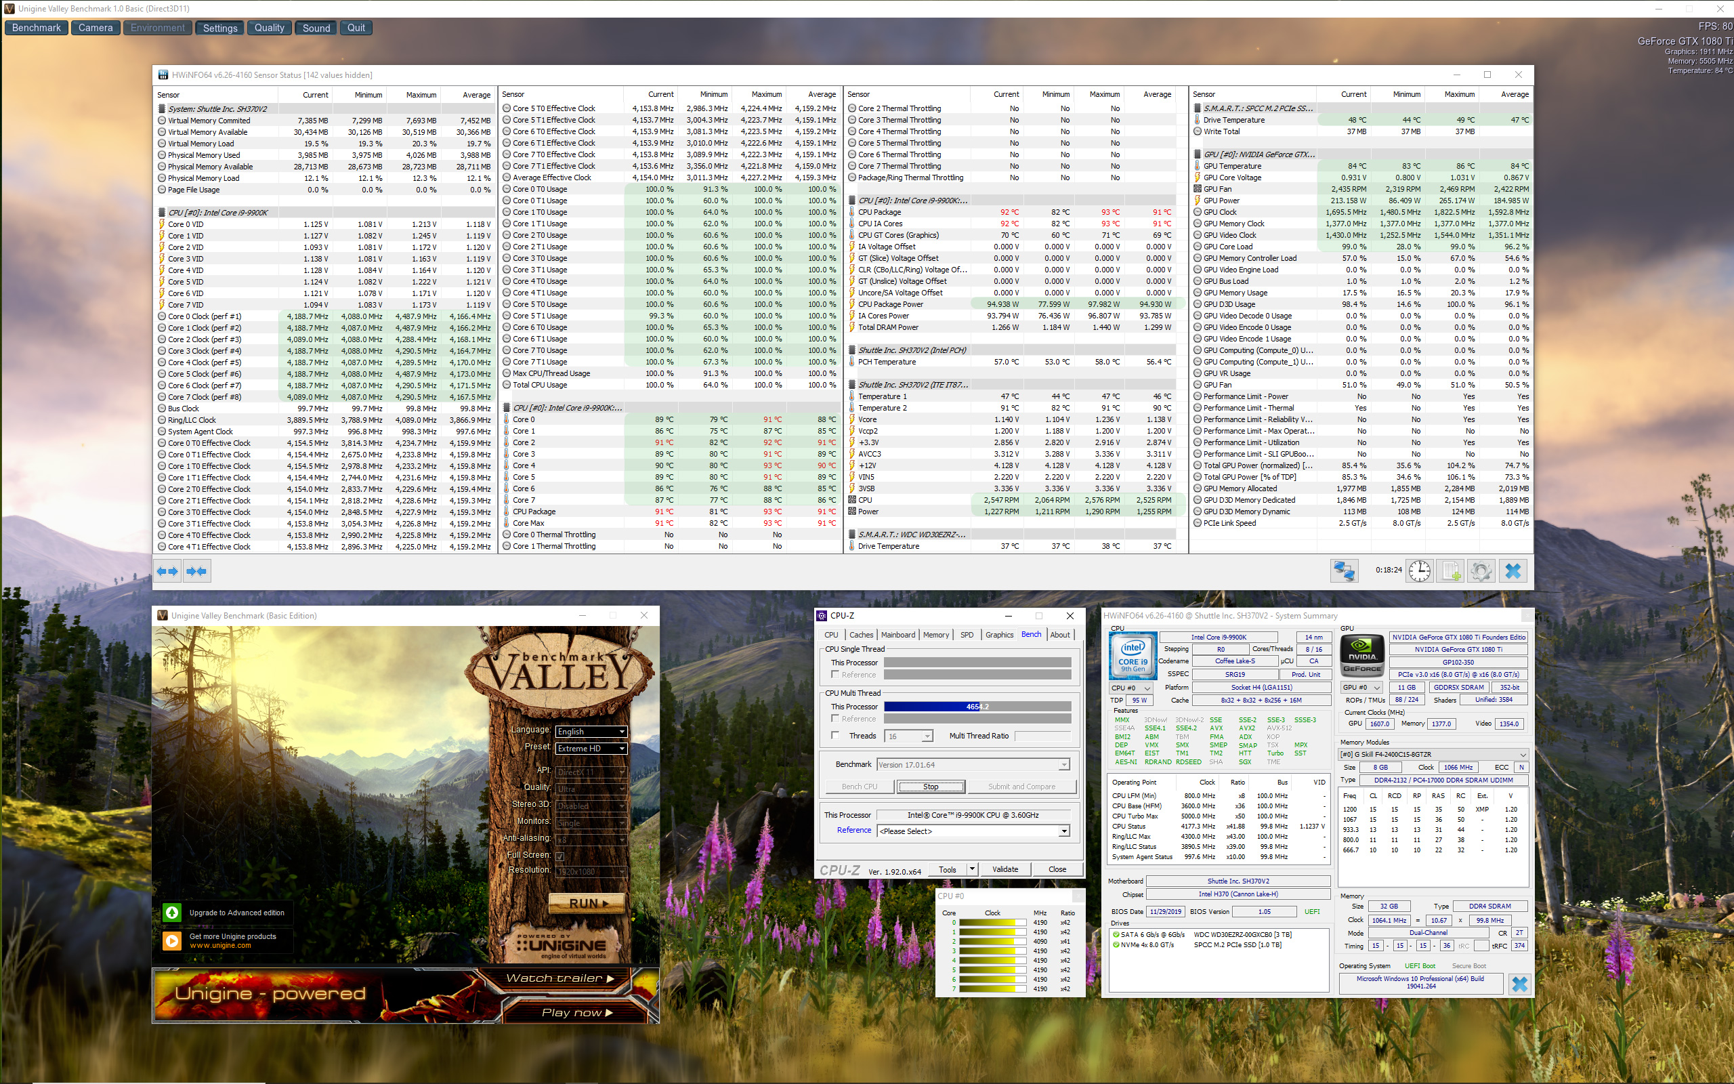Click the RUN button in Valley launcher
Viewport: 1734px width, 1084px height.
[x=586, y=903]
